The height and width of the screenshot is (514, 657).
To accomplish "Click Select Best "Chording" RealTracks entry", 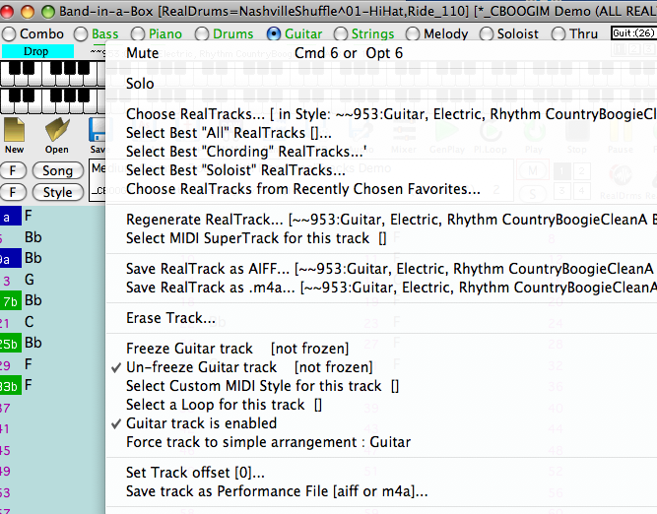I will 381,152.
